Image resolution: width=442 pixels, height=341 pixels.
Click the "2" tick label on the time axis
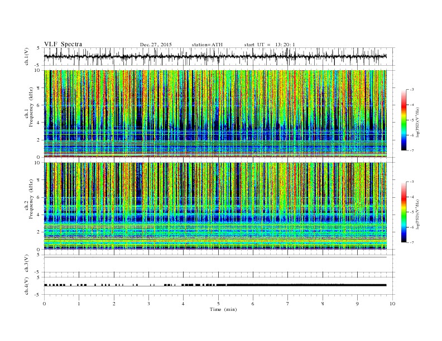click(x=114, y=304)
